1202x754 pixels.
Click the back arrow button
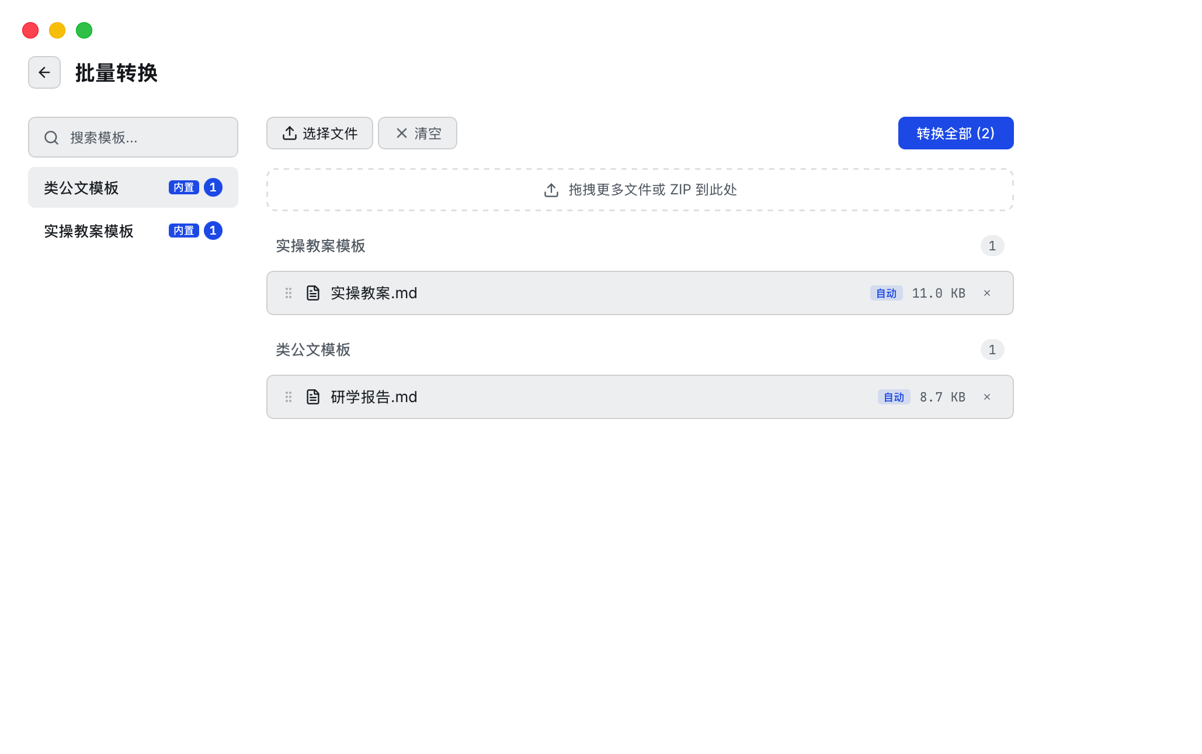click(x=44, y=72)
